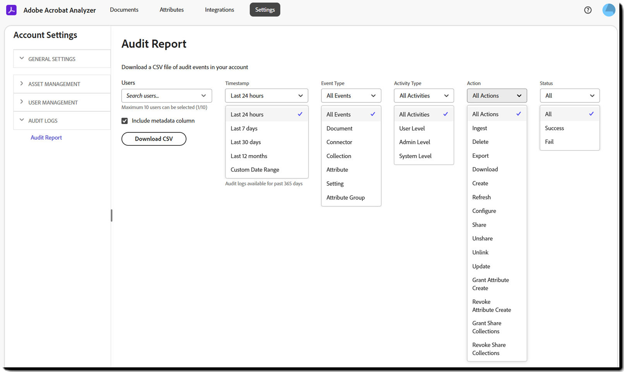Expand the Asset Management section
This screenshot has height=372, width=624.
point(54,84)
